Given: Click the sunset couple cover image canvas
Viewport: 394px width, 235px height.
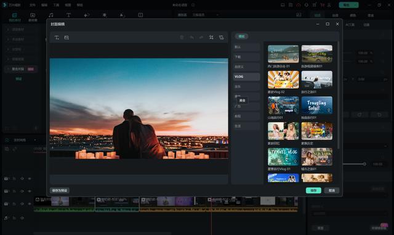Looking at the screenshot, I should tap(139, 109).
